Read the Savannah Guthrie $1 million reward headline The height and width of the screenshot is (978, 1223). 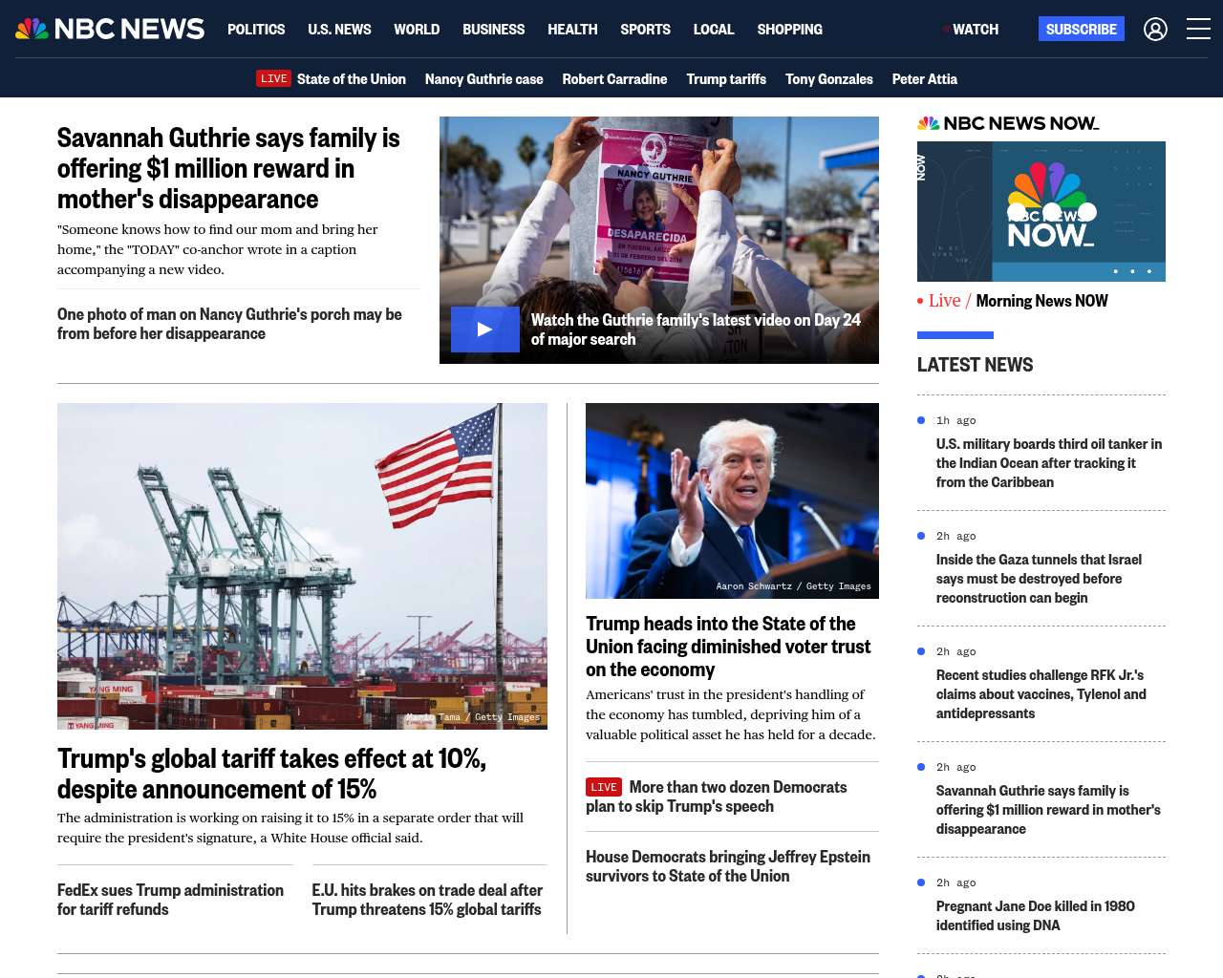(228, 168)
